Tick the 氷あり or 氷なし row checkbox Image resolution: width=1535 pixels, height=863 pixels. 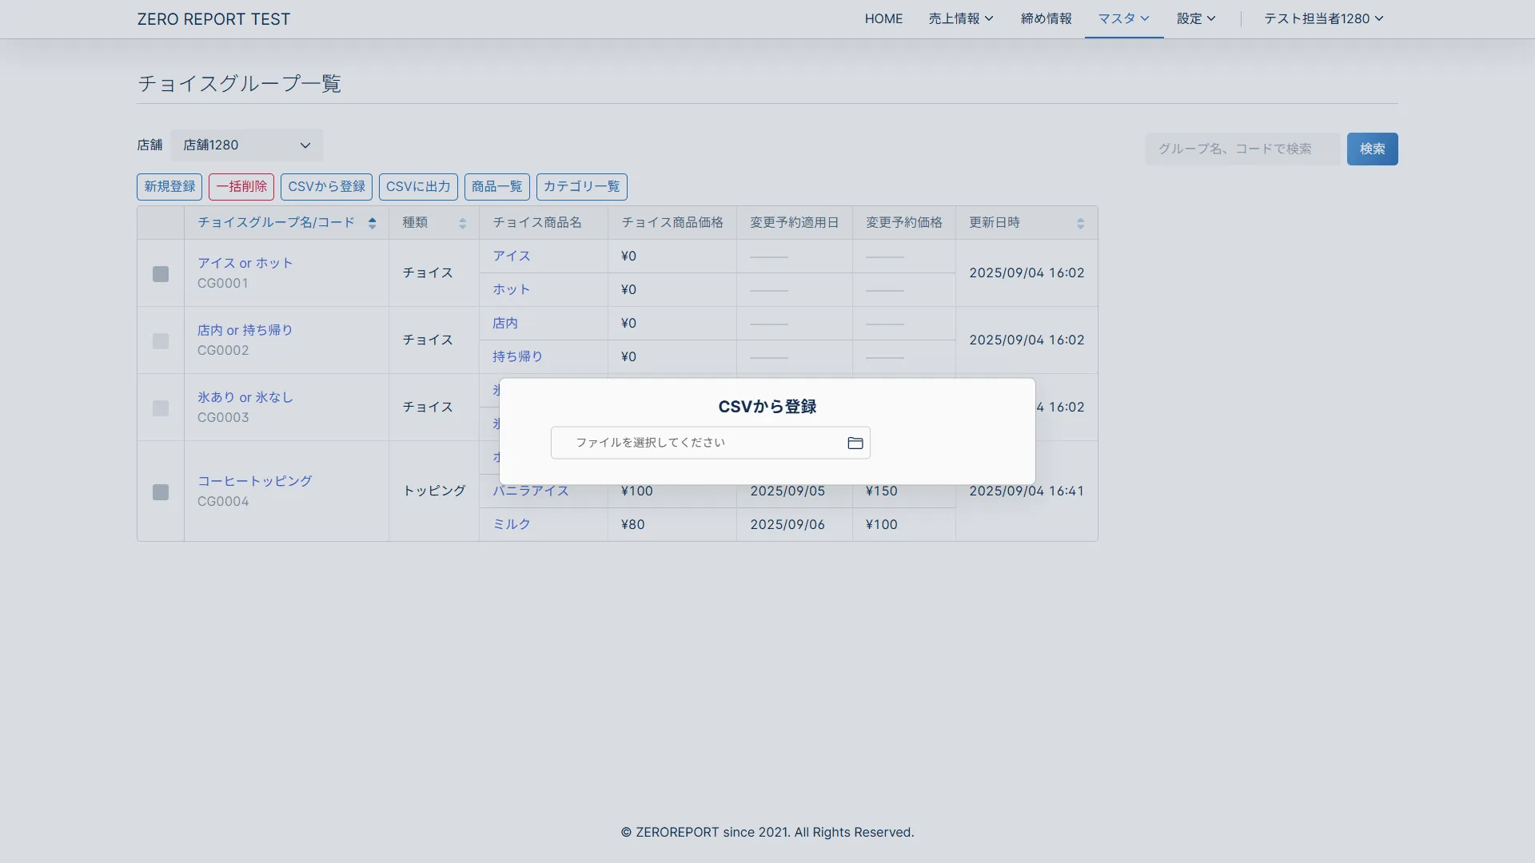[161, 408]
